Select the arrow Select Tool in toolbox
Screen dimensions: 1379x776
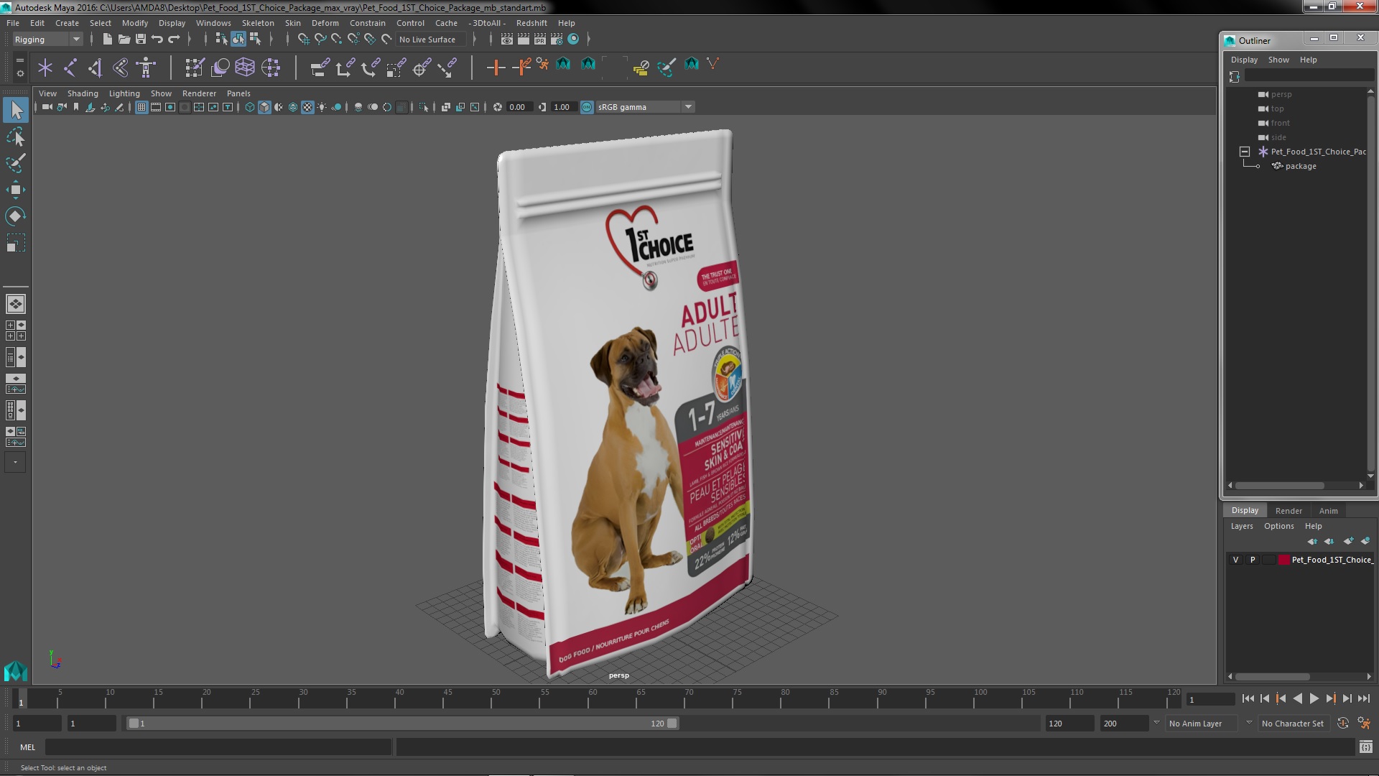click(16, 110)
